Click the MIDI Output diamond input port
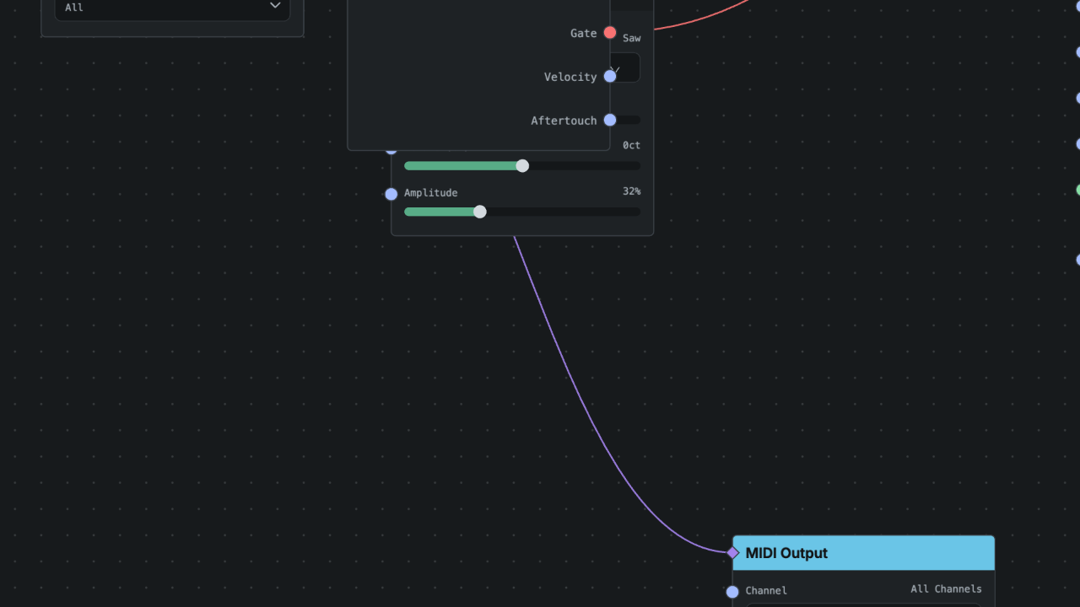The image size is (1080, 607). (732, 553)
